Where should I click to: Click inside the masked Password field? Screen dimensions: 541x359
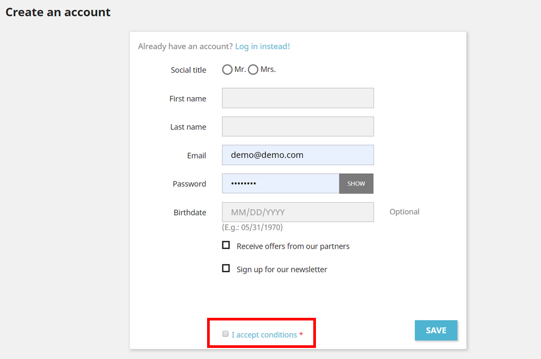tap(280, 184)
